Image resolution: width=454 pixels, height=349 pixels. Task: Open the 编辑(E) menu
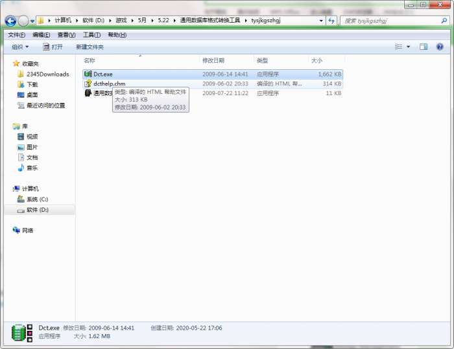[x=41, y=35]
